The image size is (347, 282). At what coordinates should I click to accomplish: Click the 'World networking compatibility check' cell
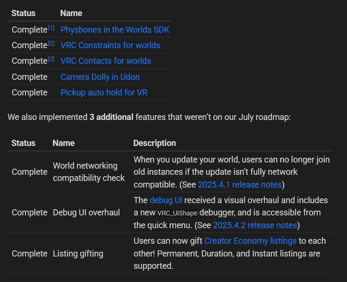coord(89,172)
